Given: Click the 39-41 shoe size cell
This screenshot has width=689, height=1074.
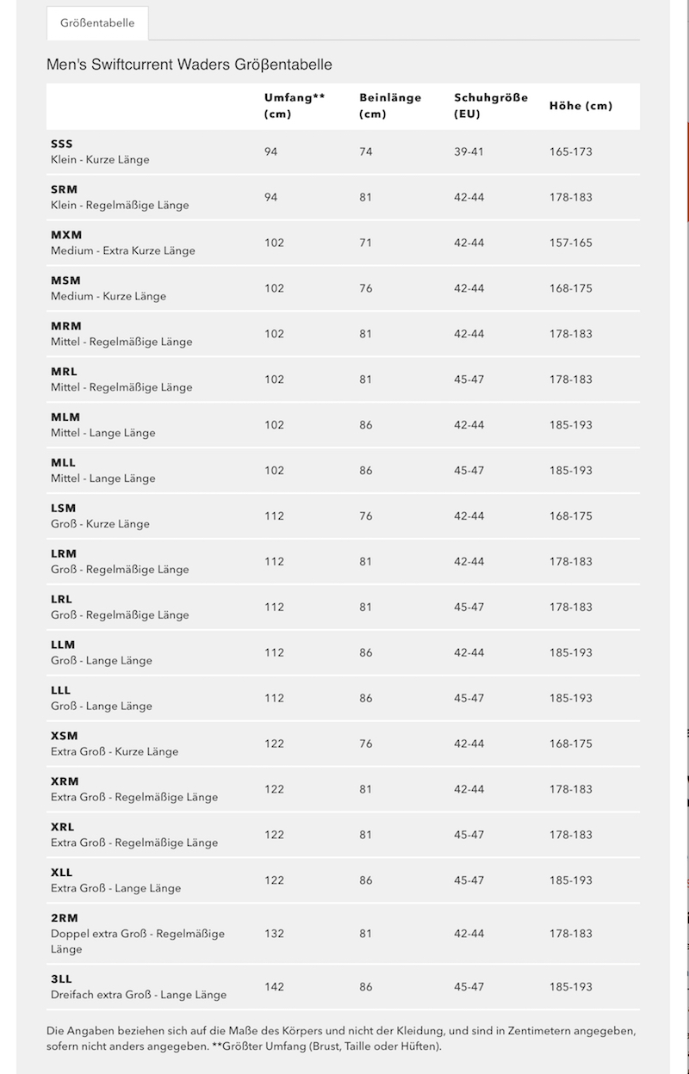Looking at the screenshot, I should point(469,151).
